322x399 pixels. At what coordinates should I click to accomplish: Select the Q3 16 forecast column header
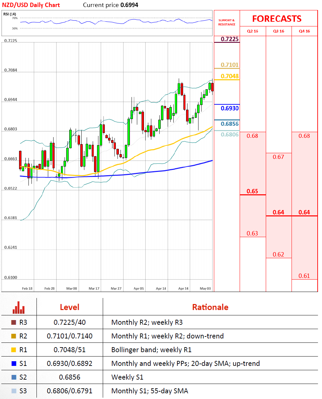point(278,31)
